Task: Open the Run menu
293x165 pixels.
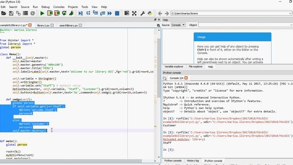Action: [x=35, y=7]
